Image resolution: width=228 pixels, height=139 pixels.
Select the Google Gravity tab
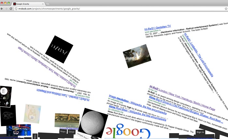tap(28, 4)
